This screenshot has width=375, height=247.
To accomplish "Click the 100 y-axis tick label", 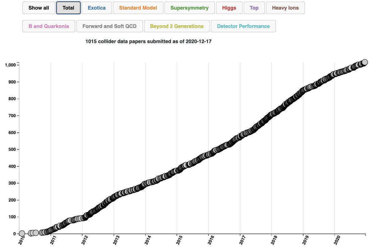I will pos(12,217).
